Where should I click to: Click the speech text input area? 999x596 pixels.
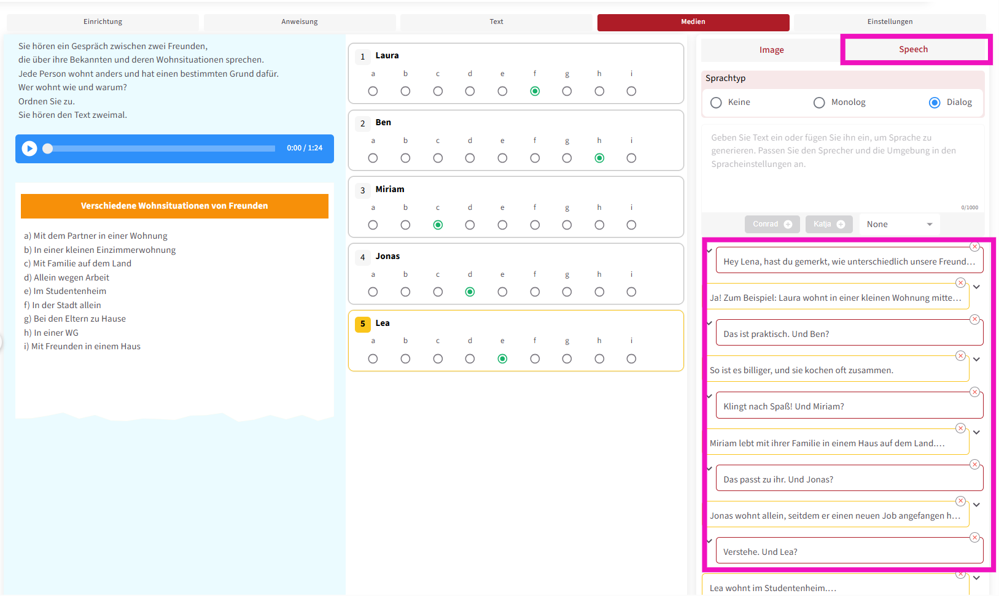click(x=842, y=166)
